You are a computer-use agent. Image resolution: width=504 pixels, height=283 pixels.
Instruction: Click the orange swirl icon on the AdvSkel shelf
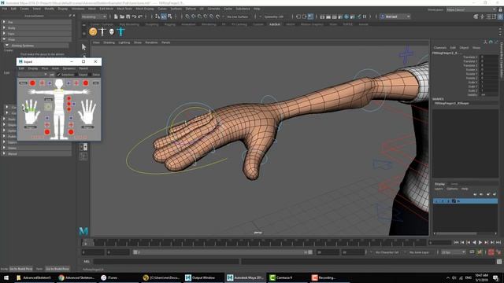tap(93, 31)
